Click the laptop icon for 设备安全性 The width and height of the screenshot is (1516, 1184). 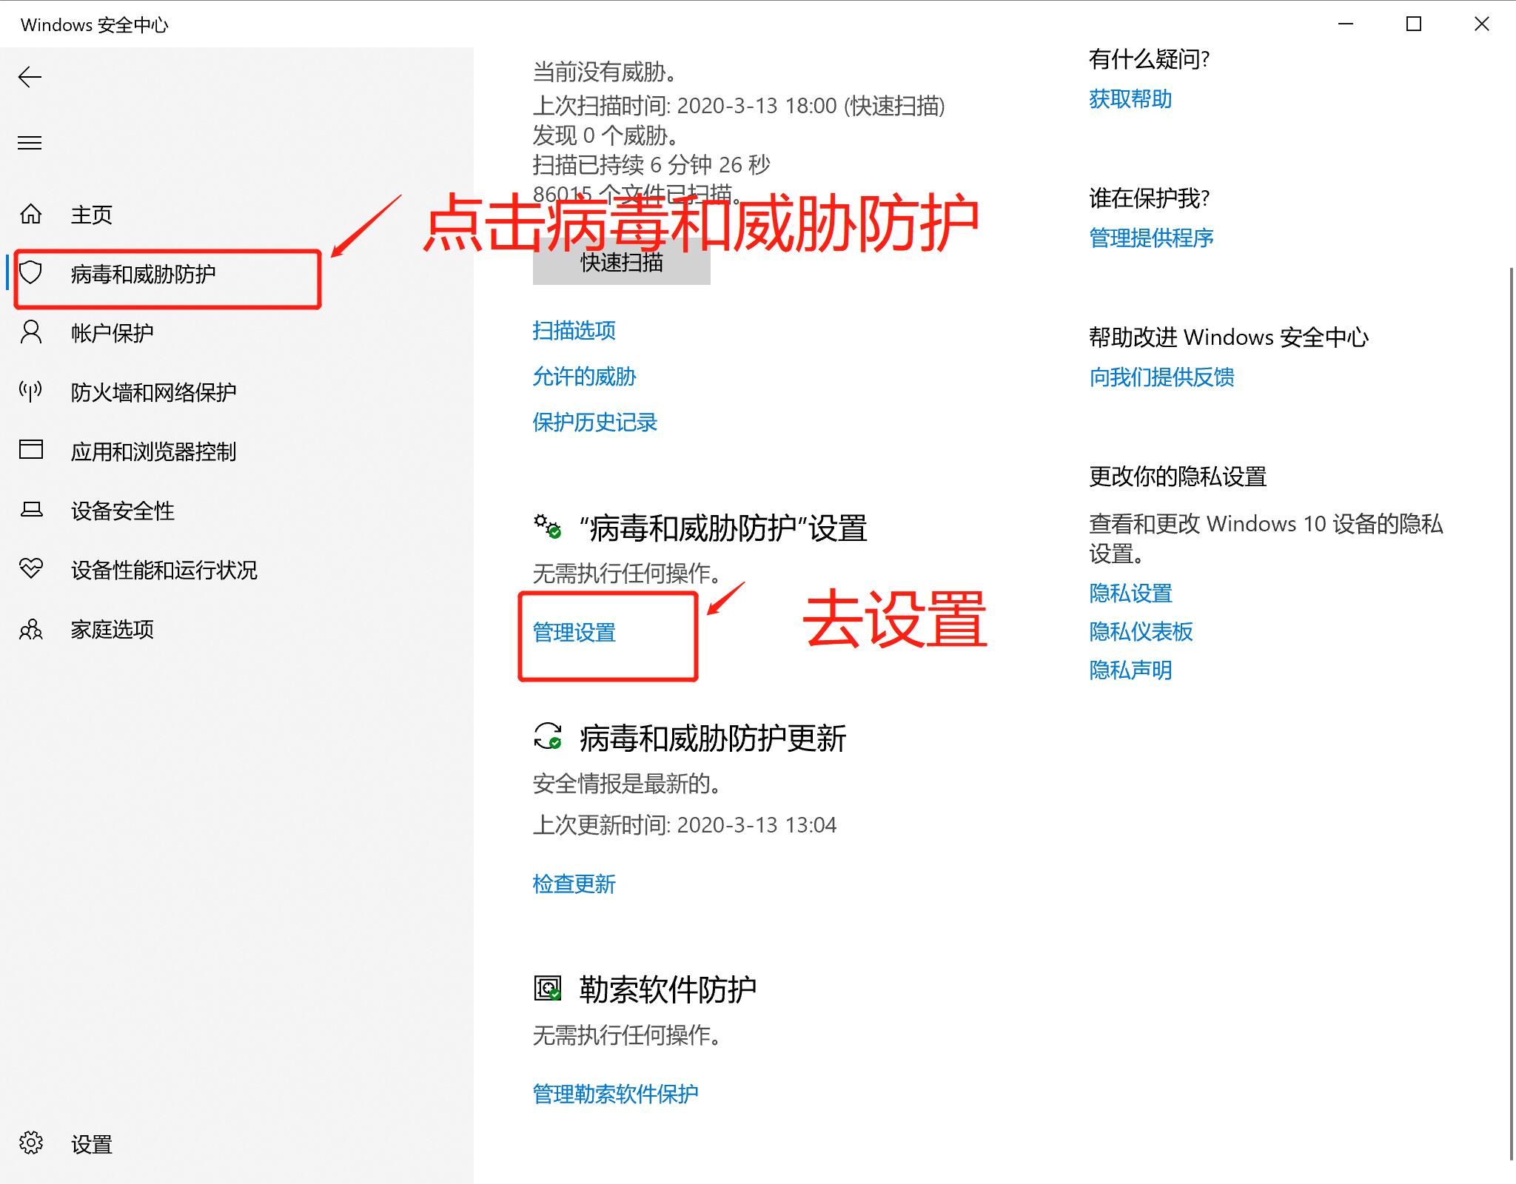pos(30,509)
